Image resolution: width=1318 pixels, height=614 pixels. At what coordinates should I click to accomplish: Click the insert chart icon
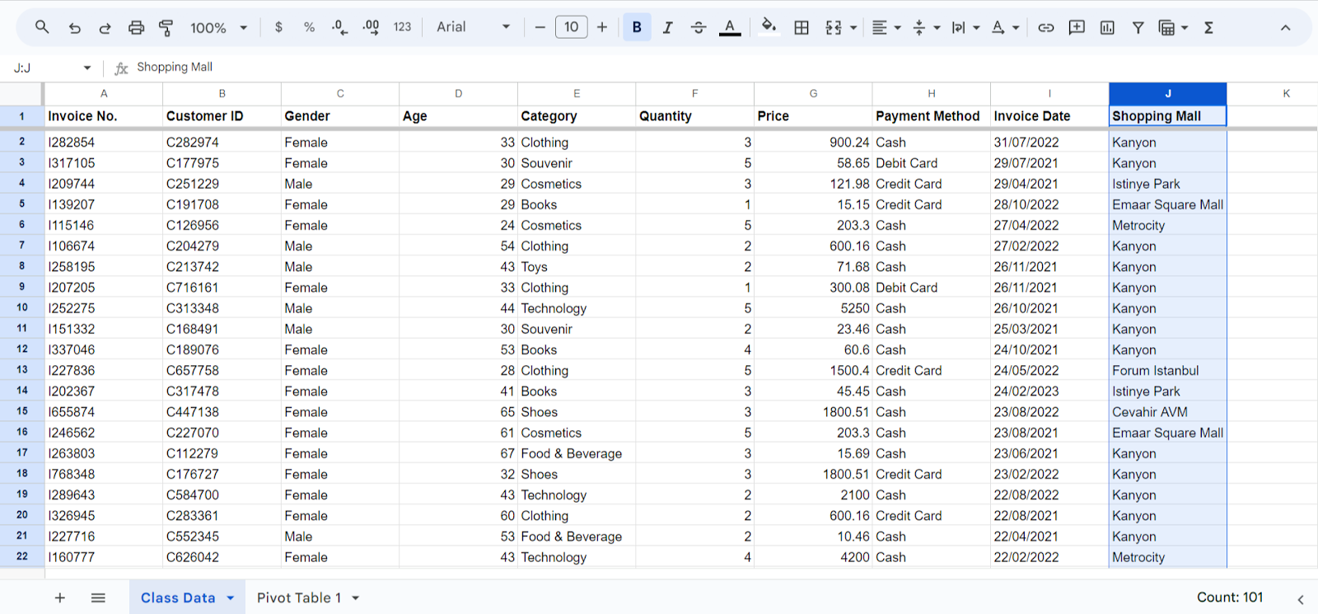coord(1107,27)
